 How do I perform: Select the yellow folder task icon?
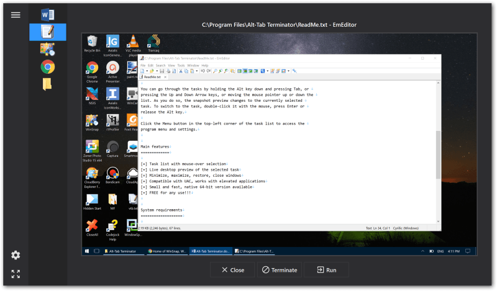pos(47,84)
